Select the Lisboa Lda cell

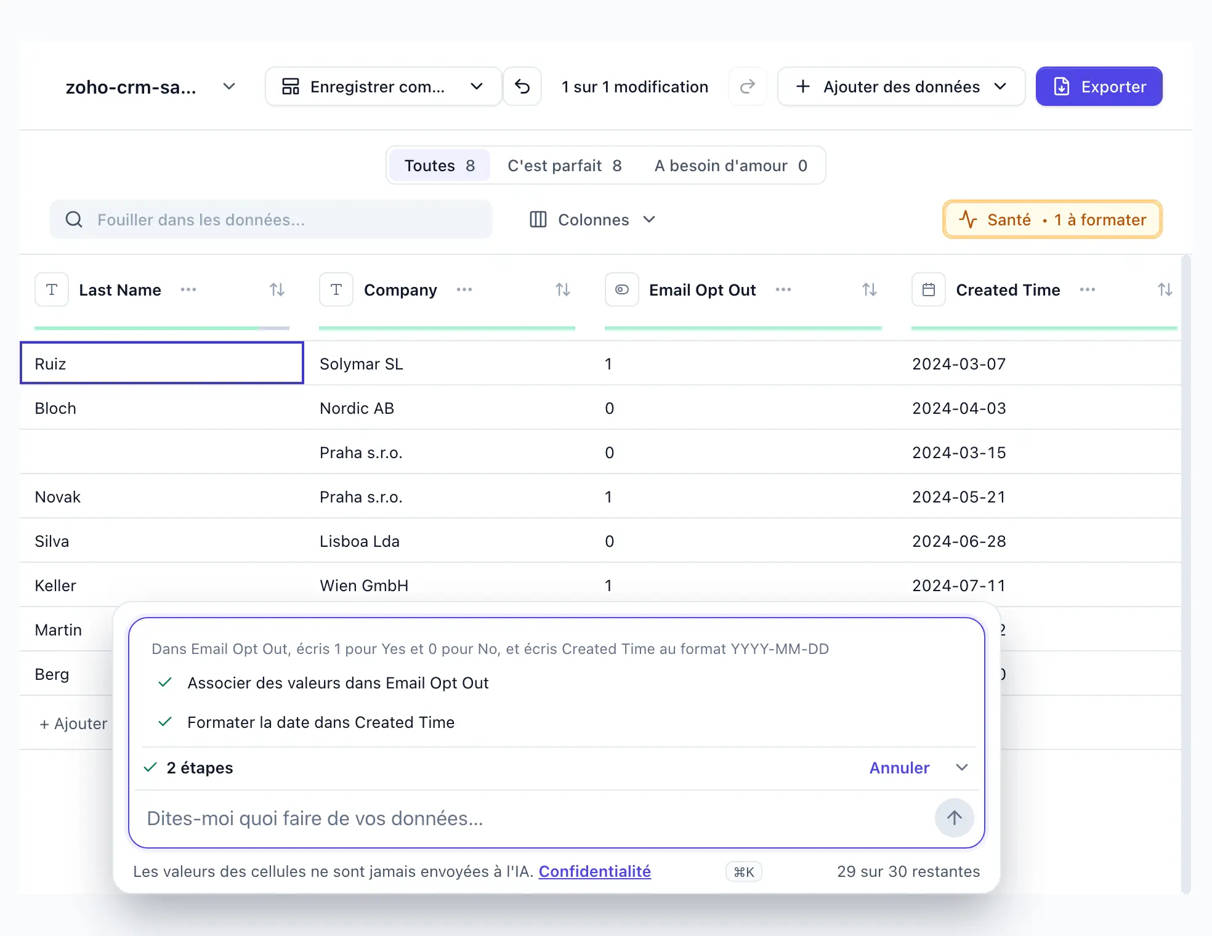click(447, 541)
